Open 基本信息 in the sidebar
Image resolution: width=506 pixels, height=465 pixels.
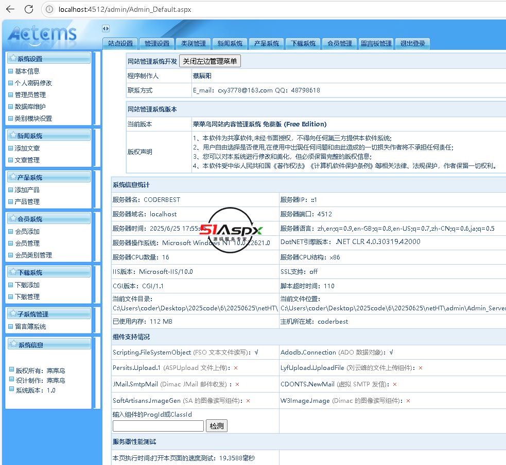[x=27, y=71]
